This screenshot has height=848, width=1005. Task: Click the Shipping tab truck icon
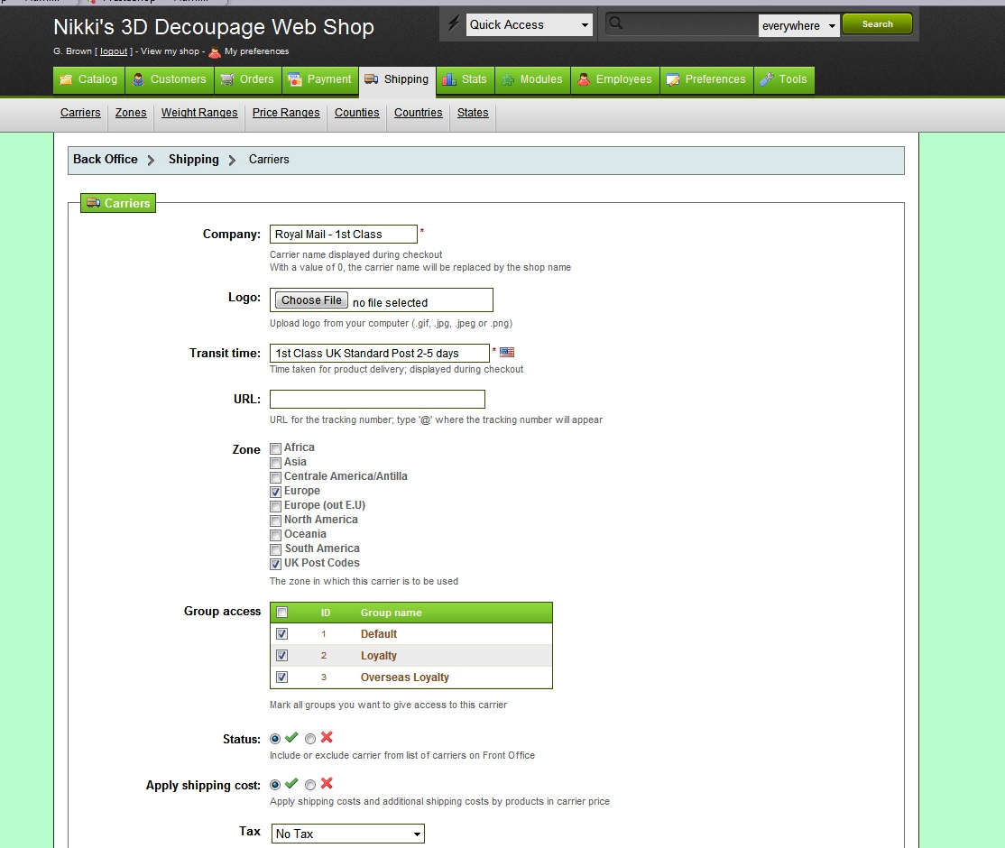point(371,78)
